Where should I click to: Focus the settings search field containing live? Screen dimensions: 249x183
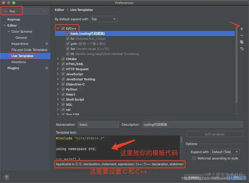25,11
